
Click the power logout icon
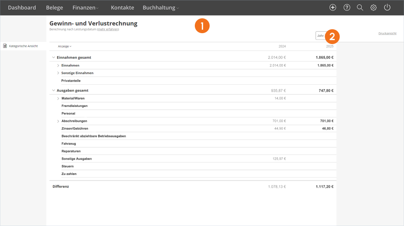click(387, 7)
